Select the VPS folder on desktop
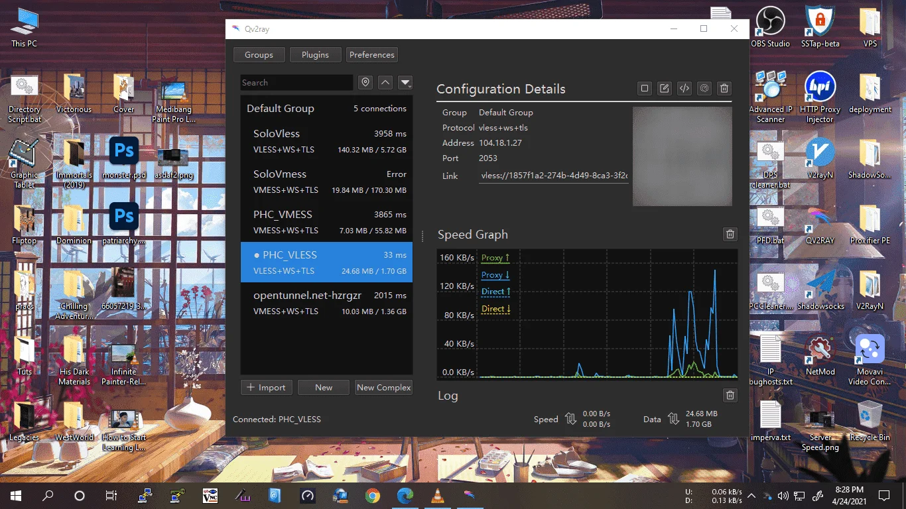 (x=870, y=27)
